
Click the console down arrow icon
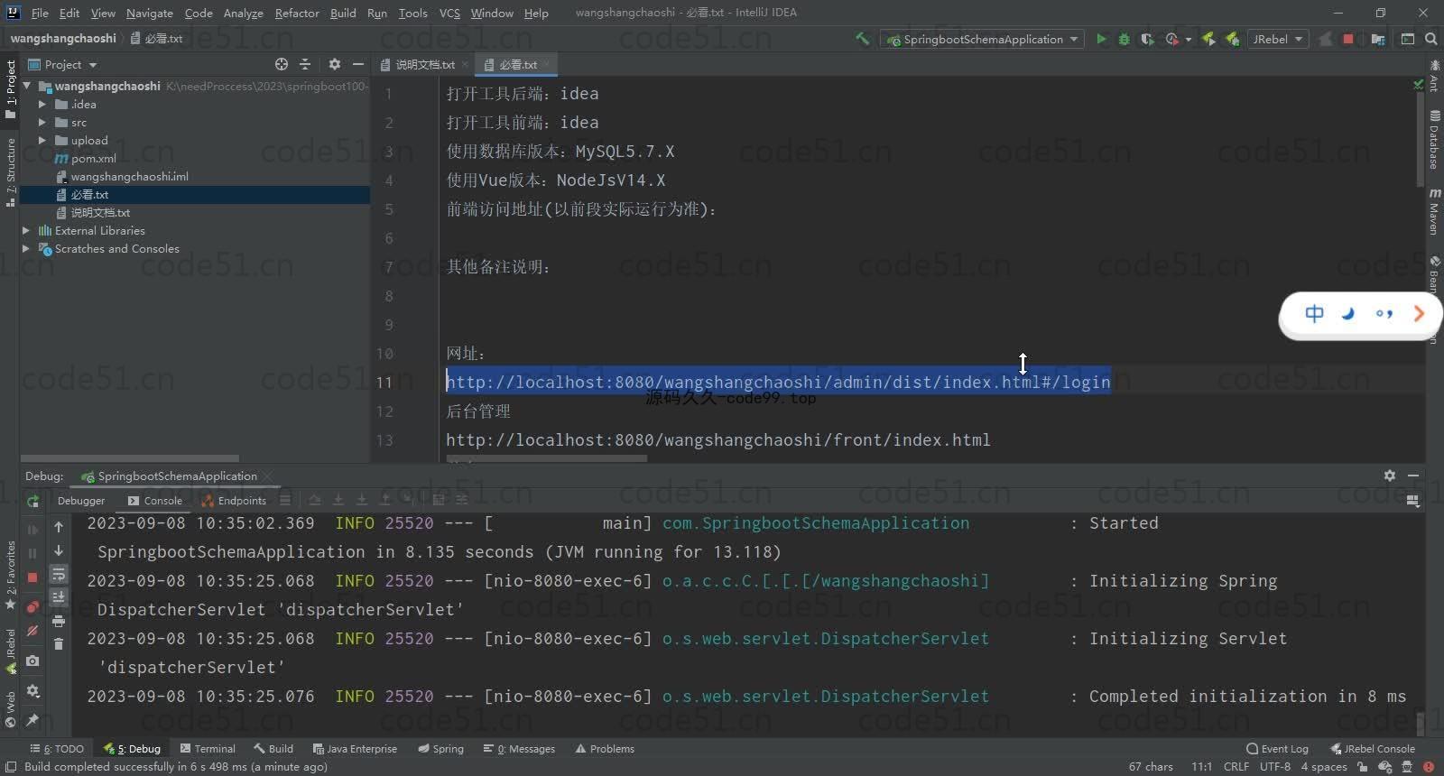click(x=59, y=550)
